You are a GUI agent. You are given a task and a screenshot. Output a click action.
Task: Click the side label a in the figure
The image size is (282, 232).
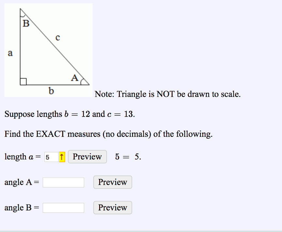pyautogui.click(x=10, y=53)
